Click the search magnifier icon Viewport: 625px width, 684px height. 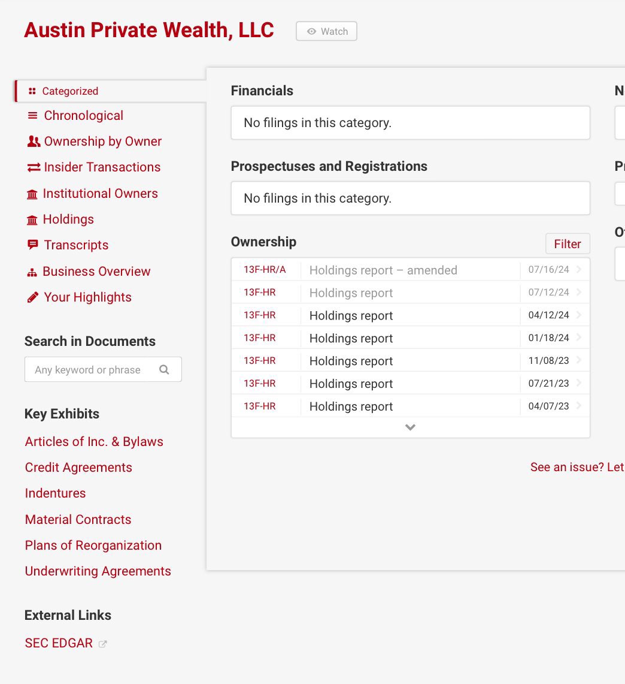pyautogui.click(x=164, y=370)
